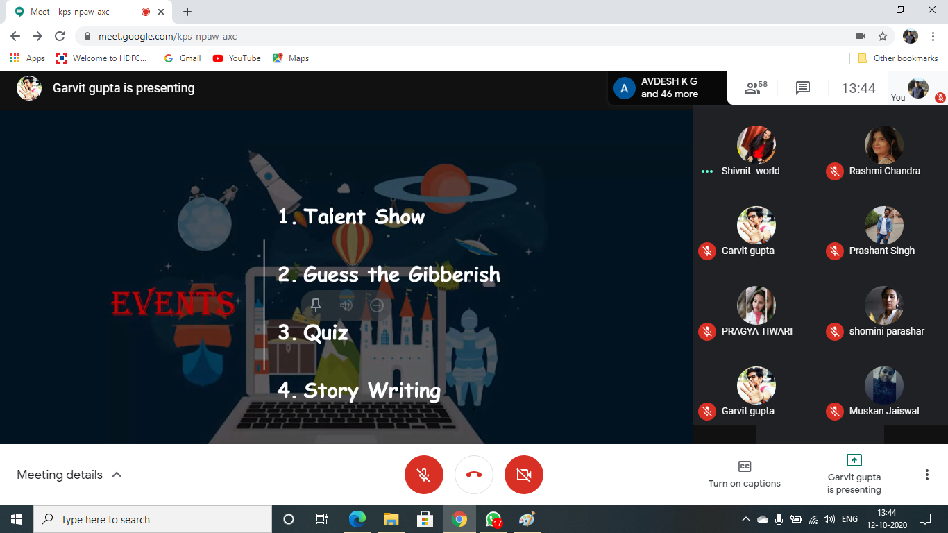Open the Gmail bookmark

[183, 58]
